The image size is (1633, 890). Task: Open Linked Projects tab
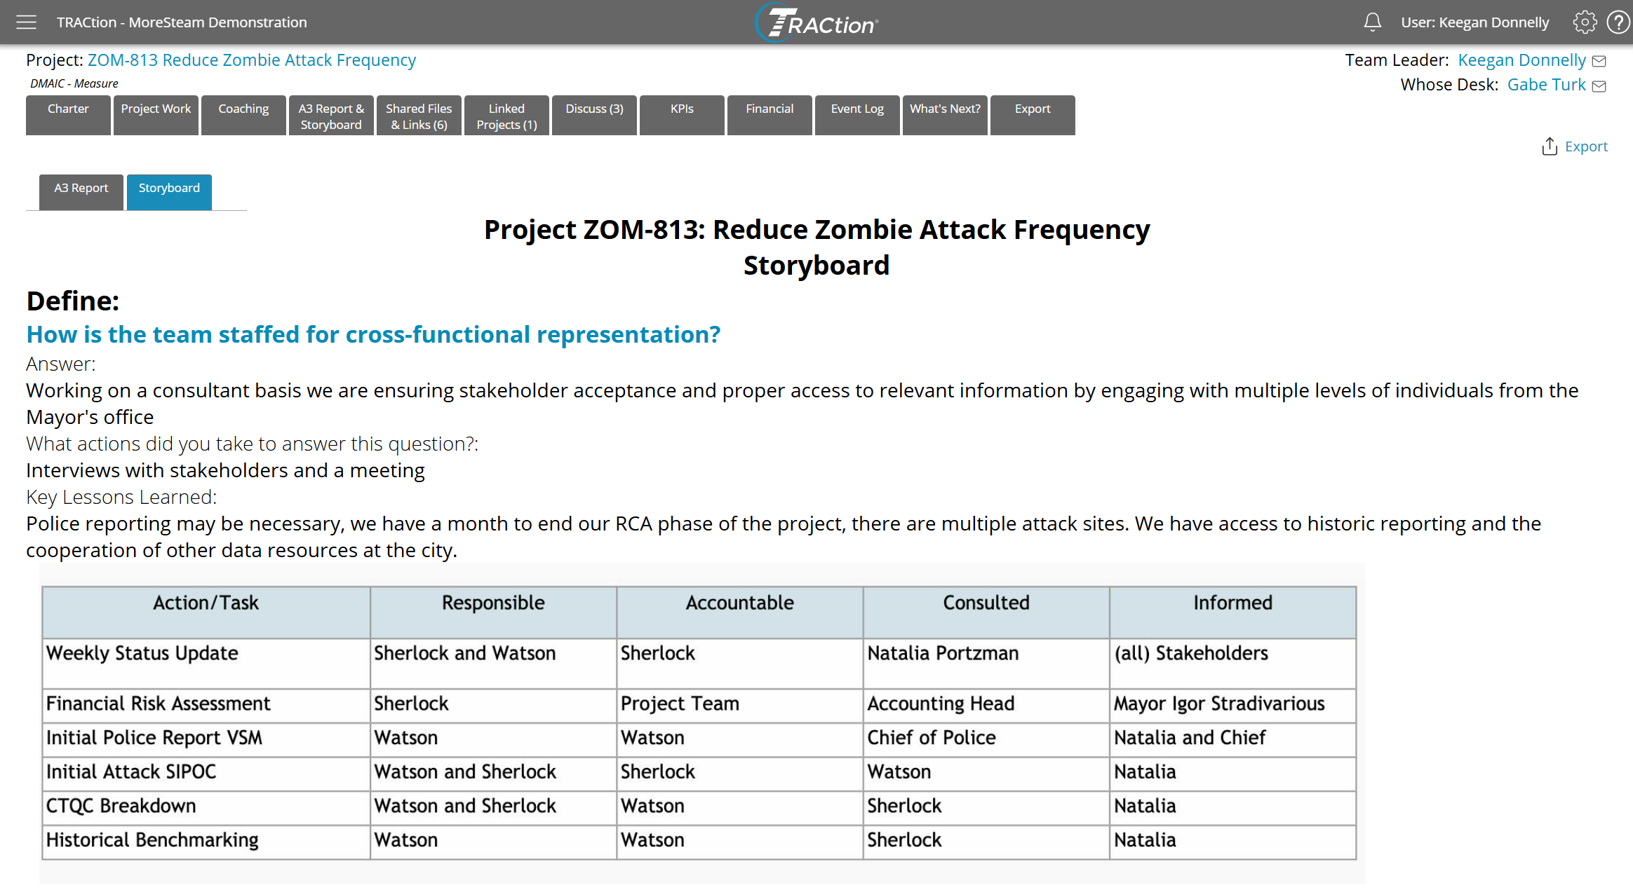(506, 116)
